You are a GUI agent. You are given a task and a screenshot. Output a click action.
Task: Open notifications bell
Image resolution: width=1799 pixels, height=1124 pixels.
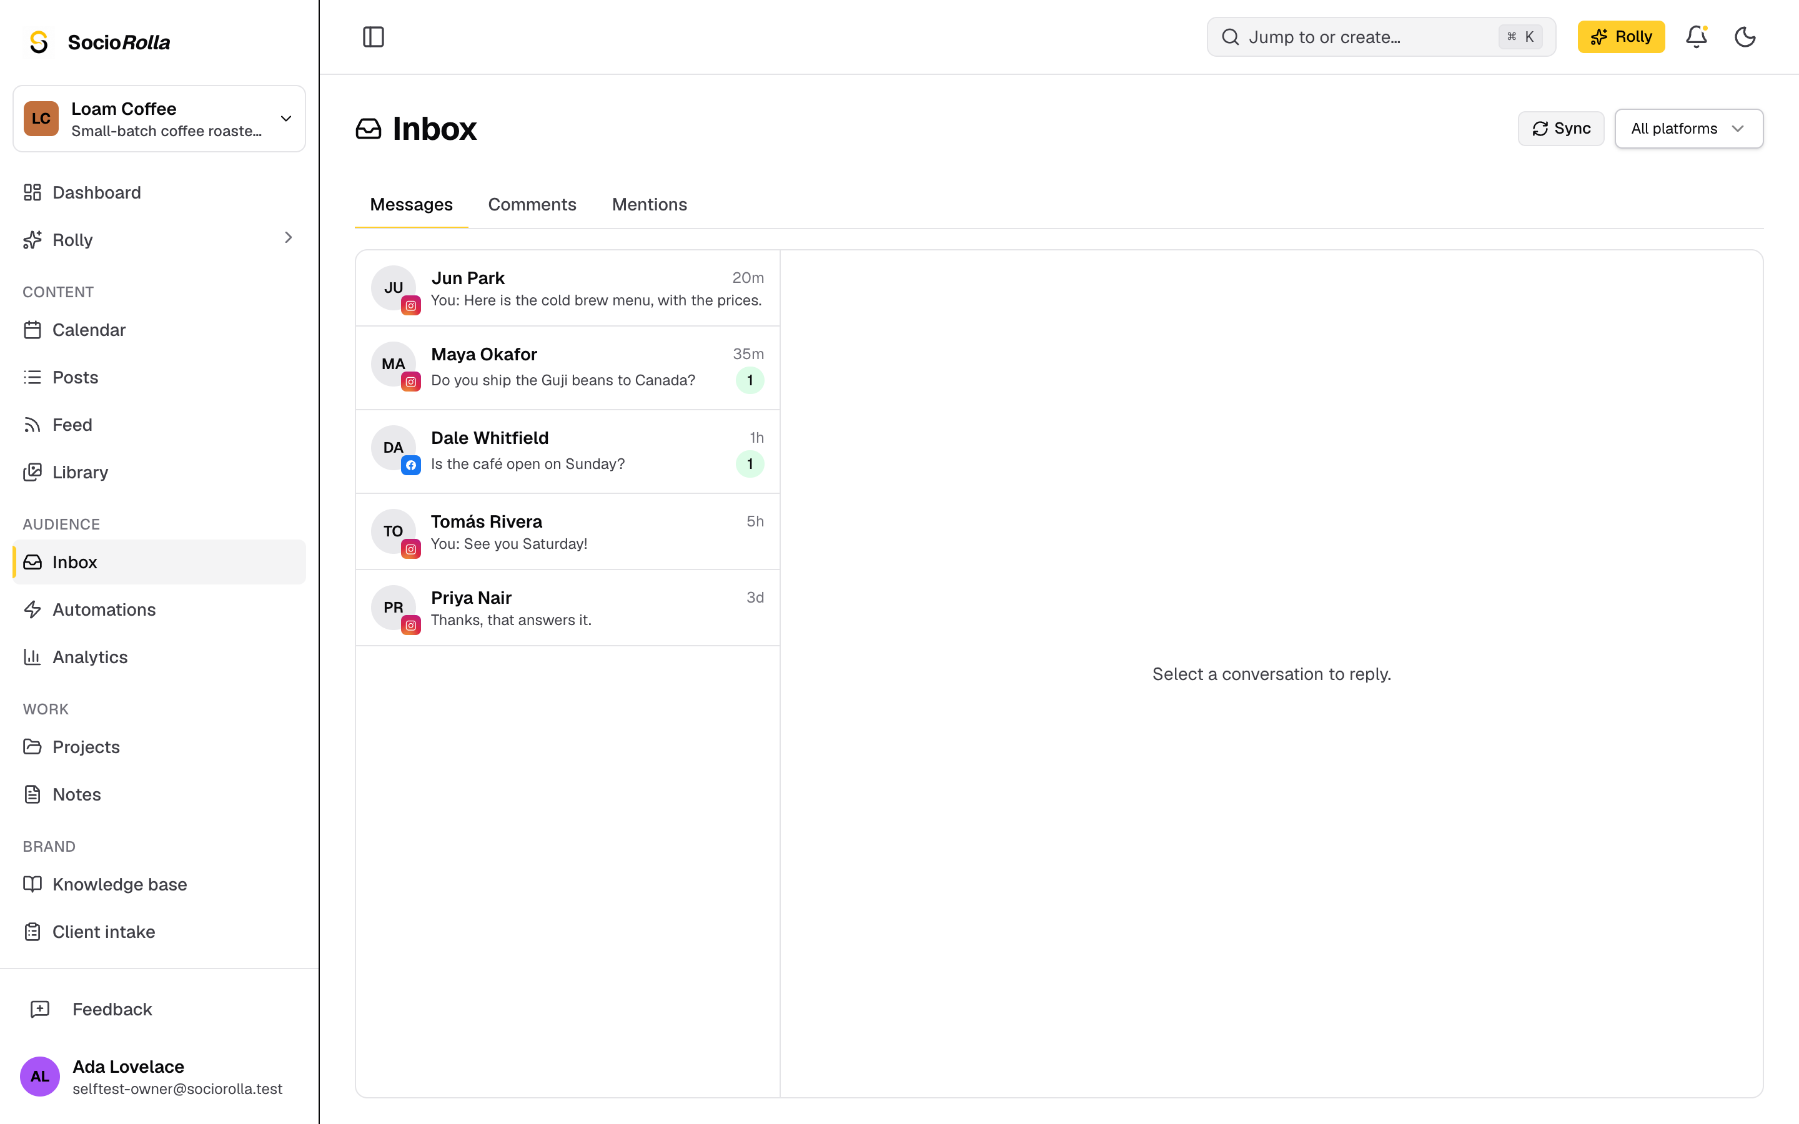pyautogui.click(x=1696, y=36)
